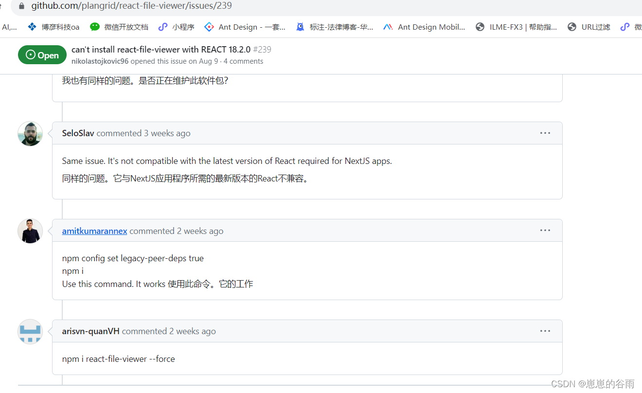This screenshot has width=642, height=393.
Task: Click amitkumarannex's profile avatar
Action: tap(30, 231)
